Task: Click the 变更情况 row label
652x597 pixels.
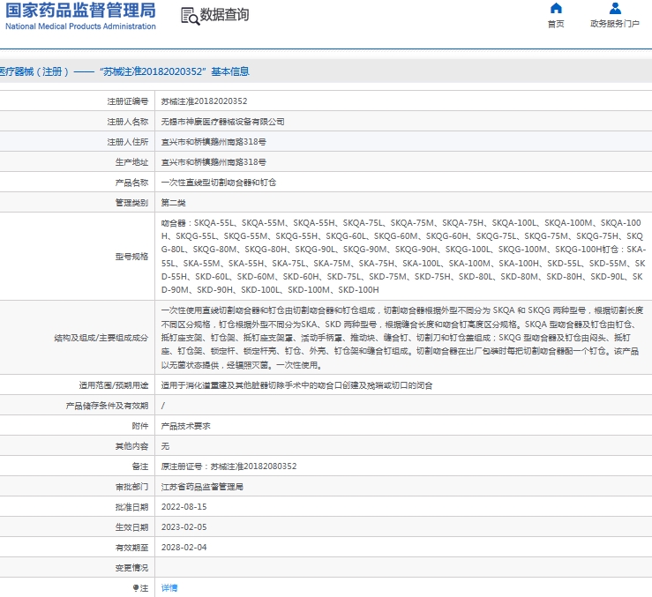Action: pyautogui.click(x=131, y=568)
